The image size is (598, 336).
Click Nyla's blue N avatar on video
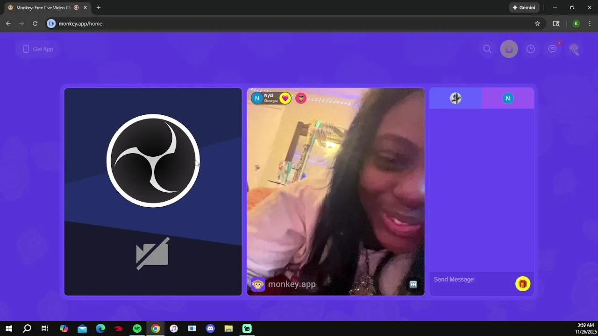257,98
